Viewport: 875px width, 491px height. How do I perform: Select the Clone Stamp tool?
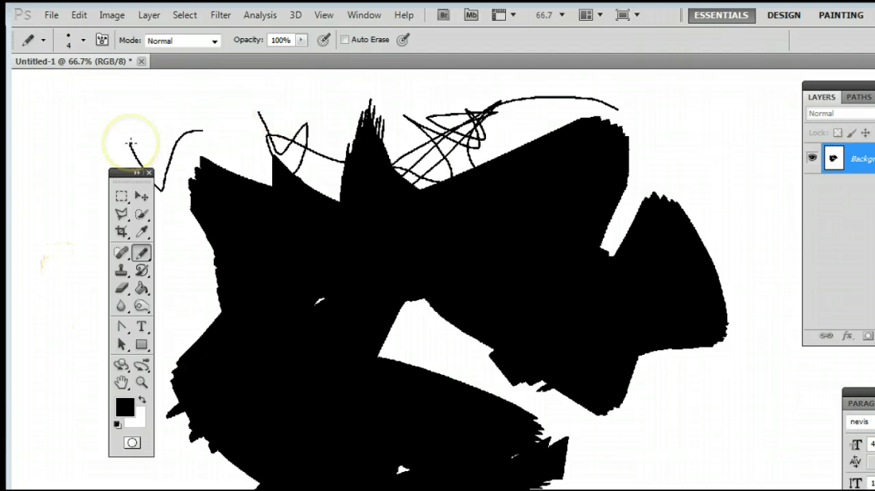[121, 271]
